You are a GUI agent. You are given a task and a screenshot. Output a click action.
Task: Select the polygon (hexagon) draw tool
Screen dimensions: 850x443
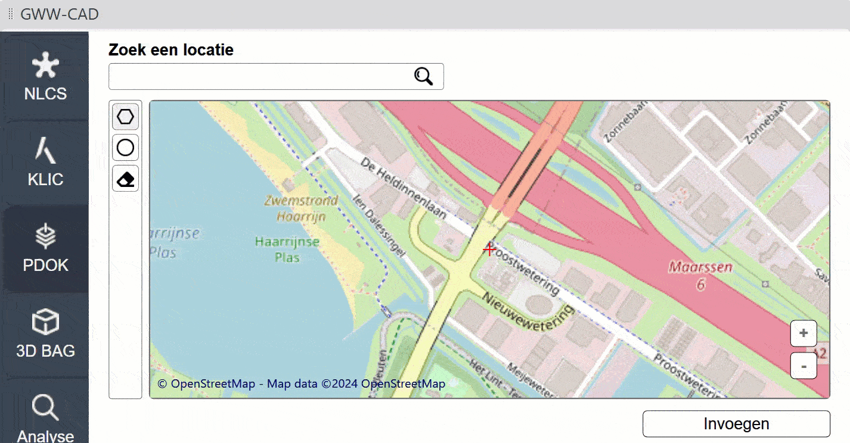(x=125, y=117)
